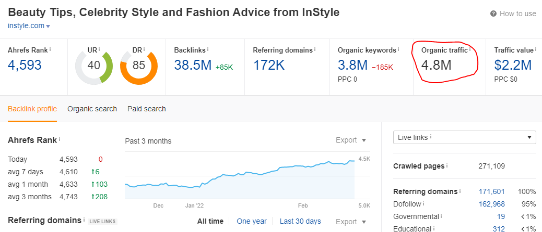Click the −185K organic keywords change
Screen dimensions: 542x232
pyautogui.click(x=382, y=68)
